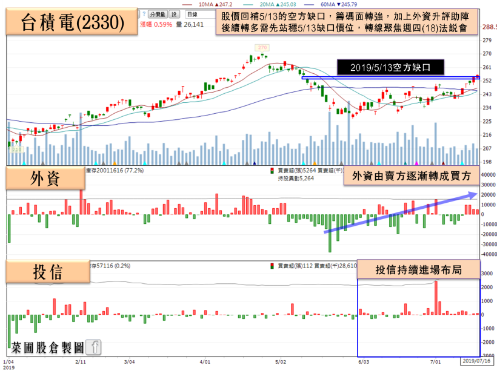Click the 3/04 date on the time axis
The height and width of the screenshot is (371, 497).
coord(129,361)
